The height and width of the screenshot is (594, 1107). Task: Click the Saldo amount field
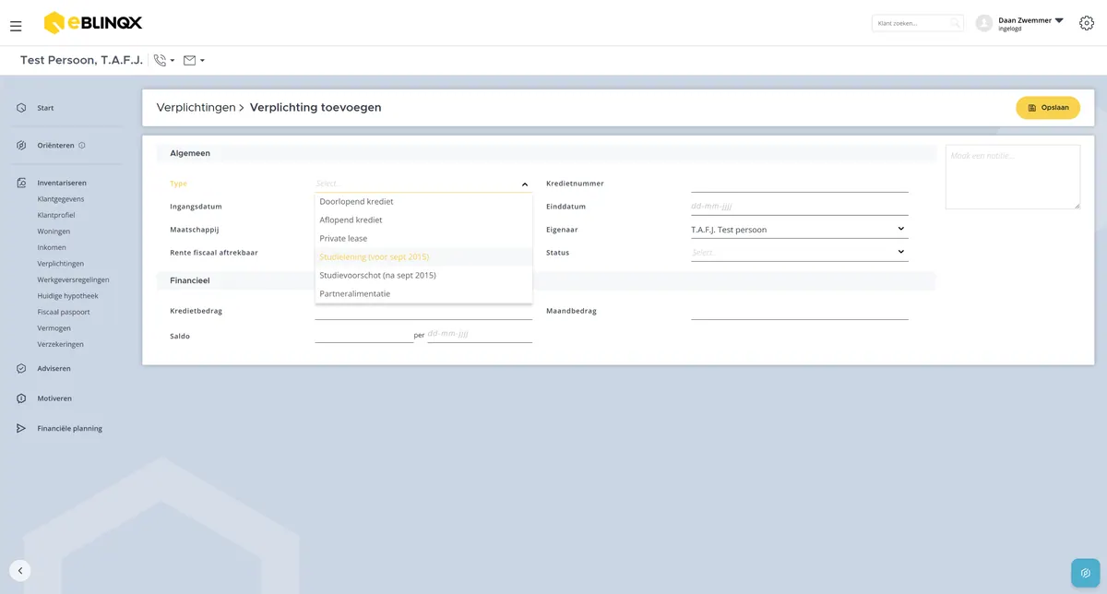[364, 334]
